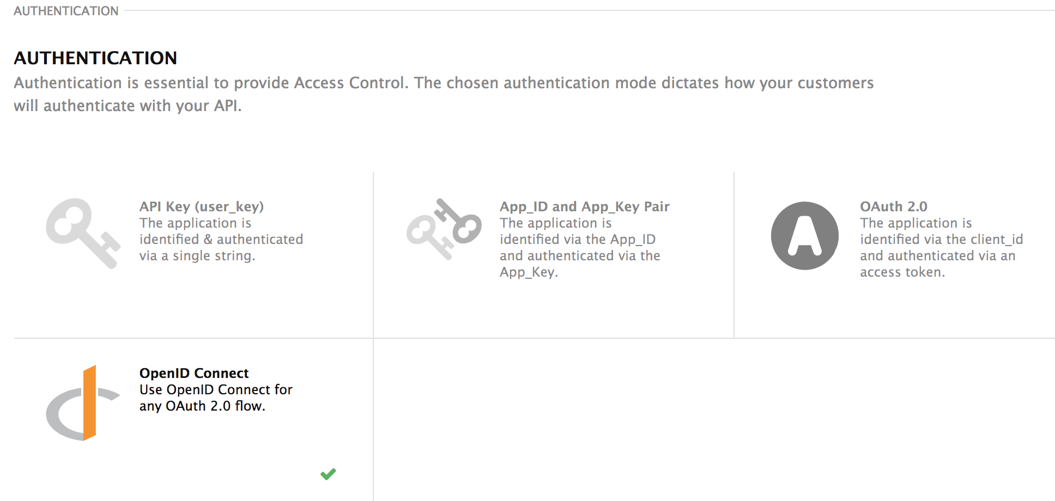Click the small AUTHENTICATION section legend at top
The height and width of the screenshot is (501, 1055).
click(66, 11)
